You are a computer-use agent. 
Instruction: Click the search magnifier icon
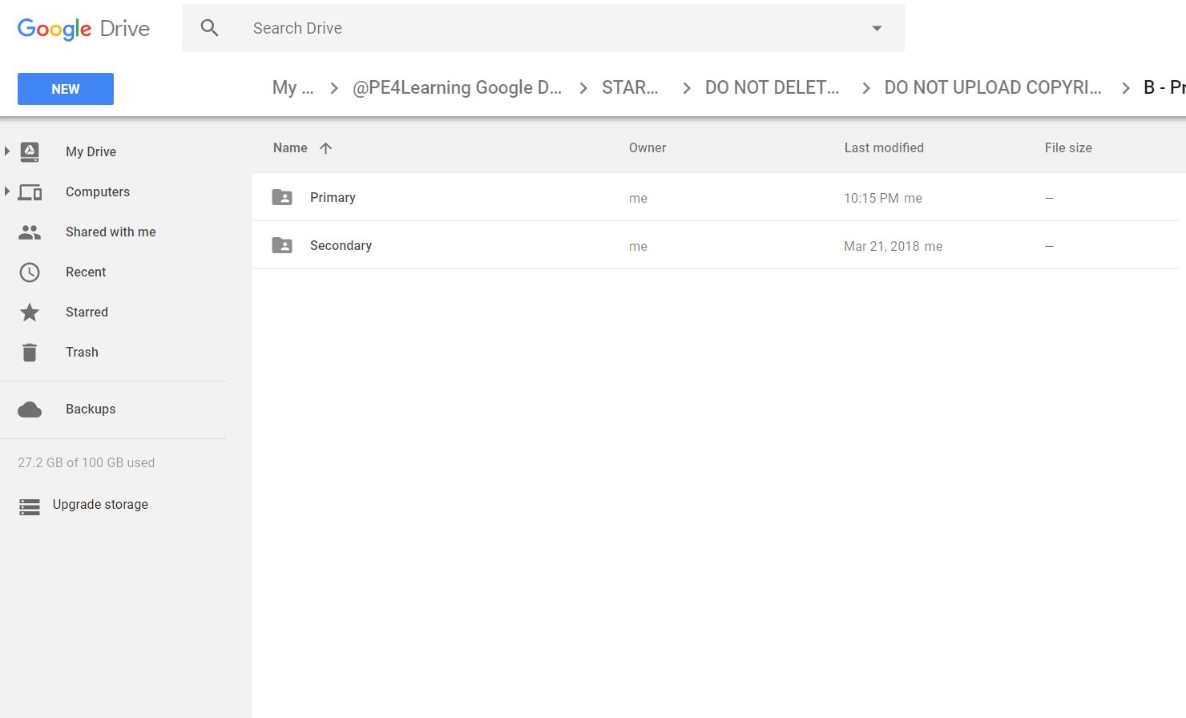209,28
